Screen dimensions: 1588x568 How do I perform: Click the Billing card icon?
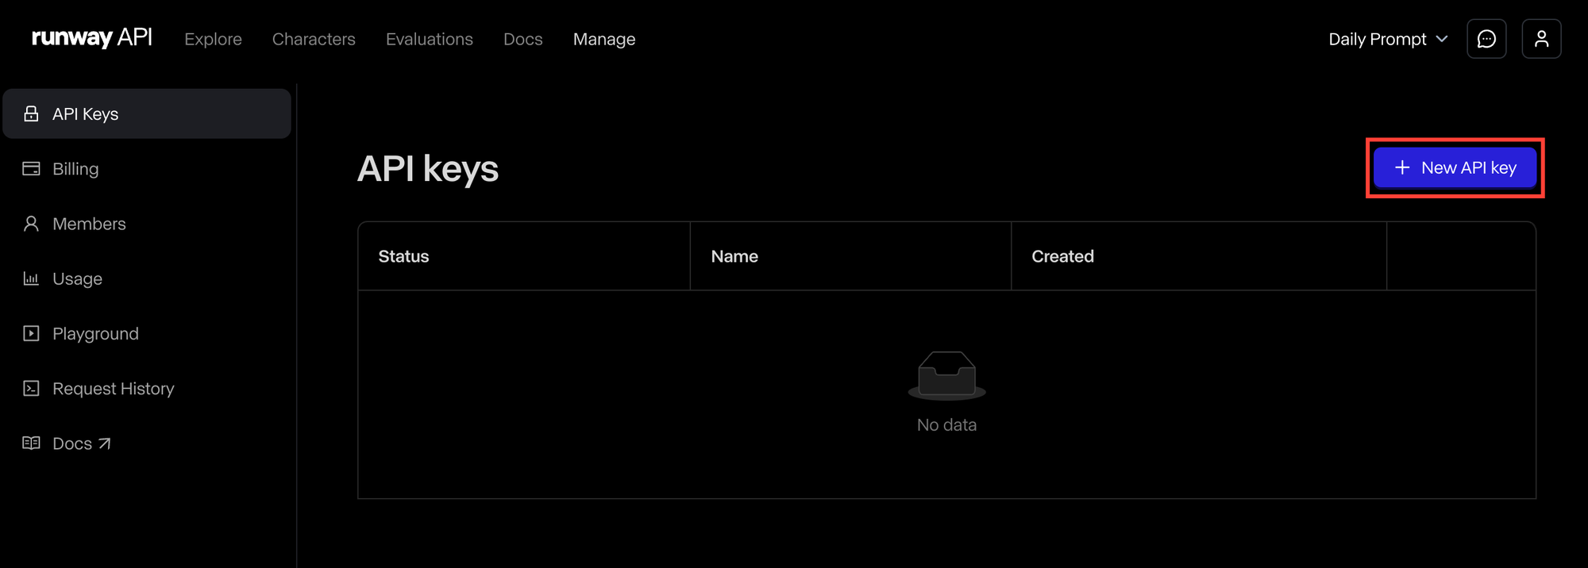31,168
